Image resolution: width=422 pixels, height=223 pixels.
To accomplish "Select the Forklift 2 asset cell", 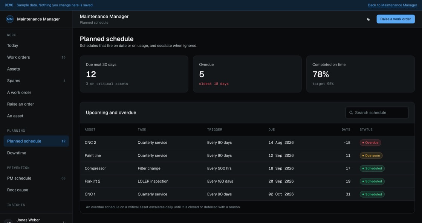I will (92, 181).
